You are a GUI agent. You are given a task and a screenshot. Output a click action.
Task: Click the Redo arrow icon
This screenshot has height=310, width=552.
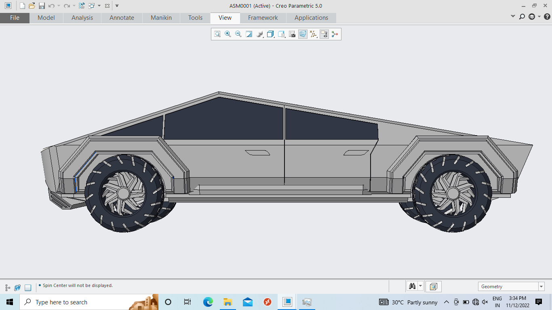tap(67, 6)
